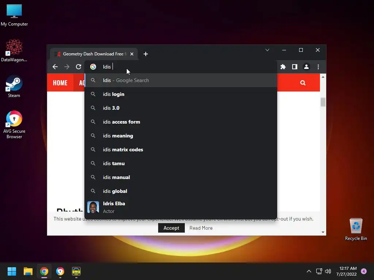
Task: Open the Windows Start menu
Action: (x=12, y=271)
